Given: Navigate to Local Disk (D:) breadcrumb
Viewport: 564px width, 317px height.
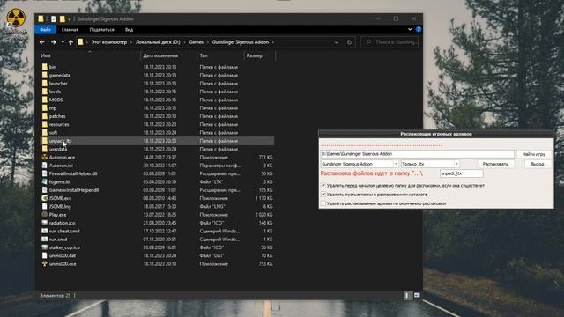Looking at the screenshot, I should coord(158,42).
